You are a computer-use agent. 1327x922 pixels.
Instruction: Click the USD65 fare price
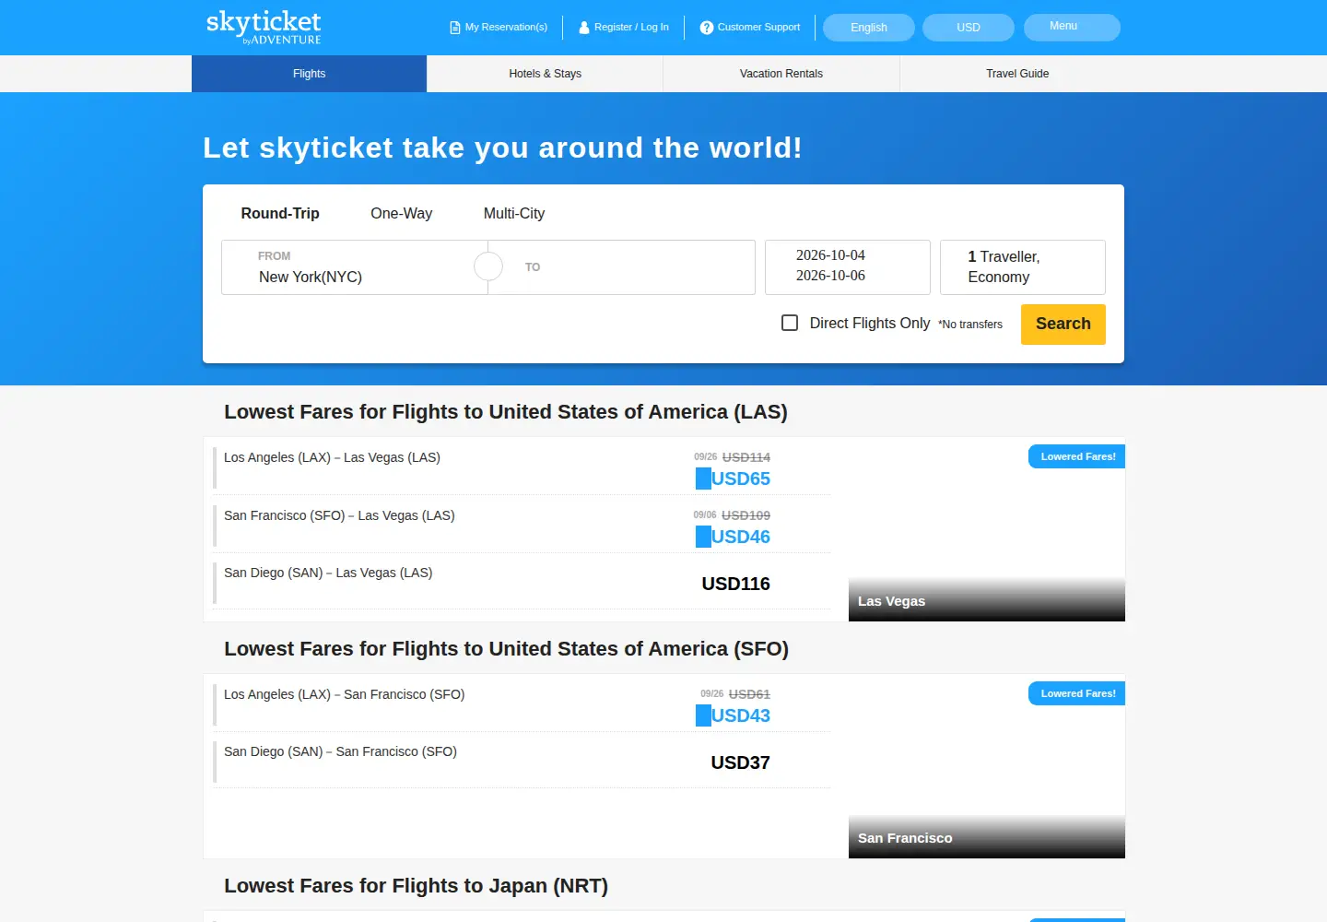coord(740,479)
